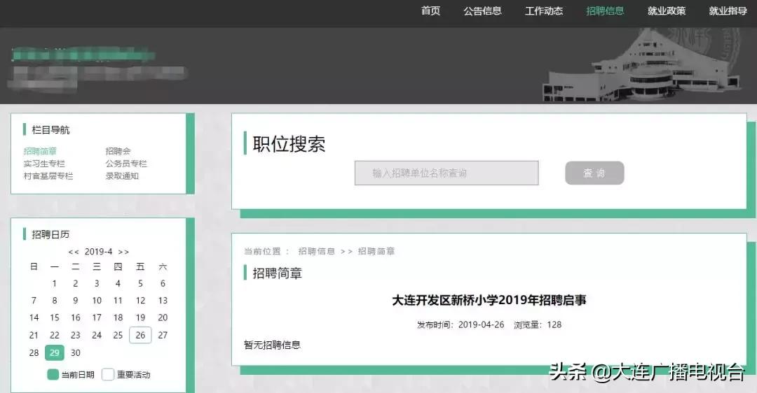Select date 1 in the calendar

point(55,284)
